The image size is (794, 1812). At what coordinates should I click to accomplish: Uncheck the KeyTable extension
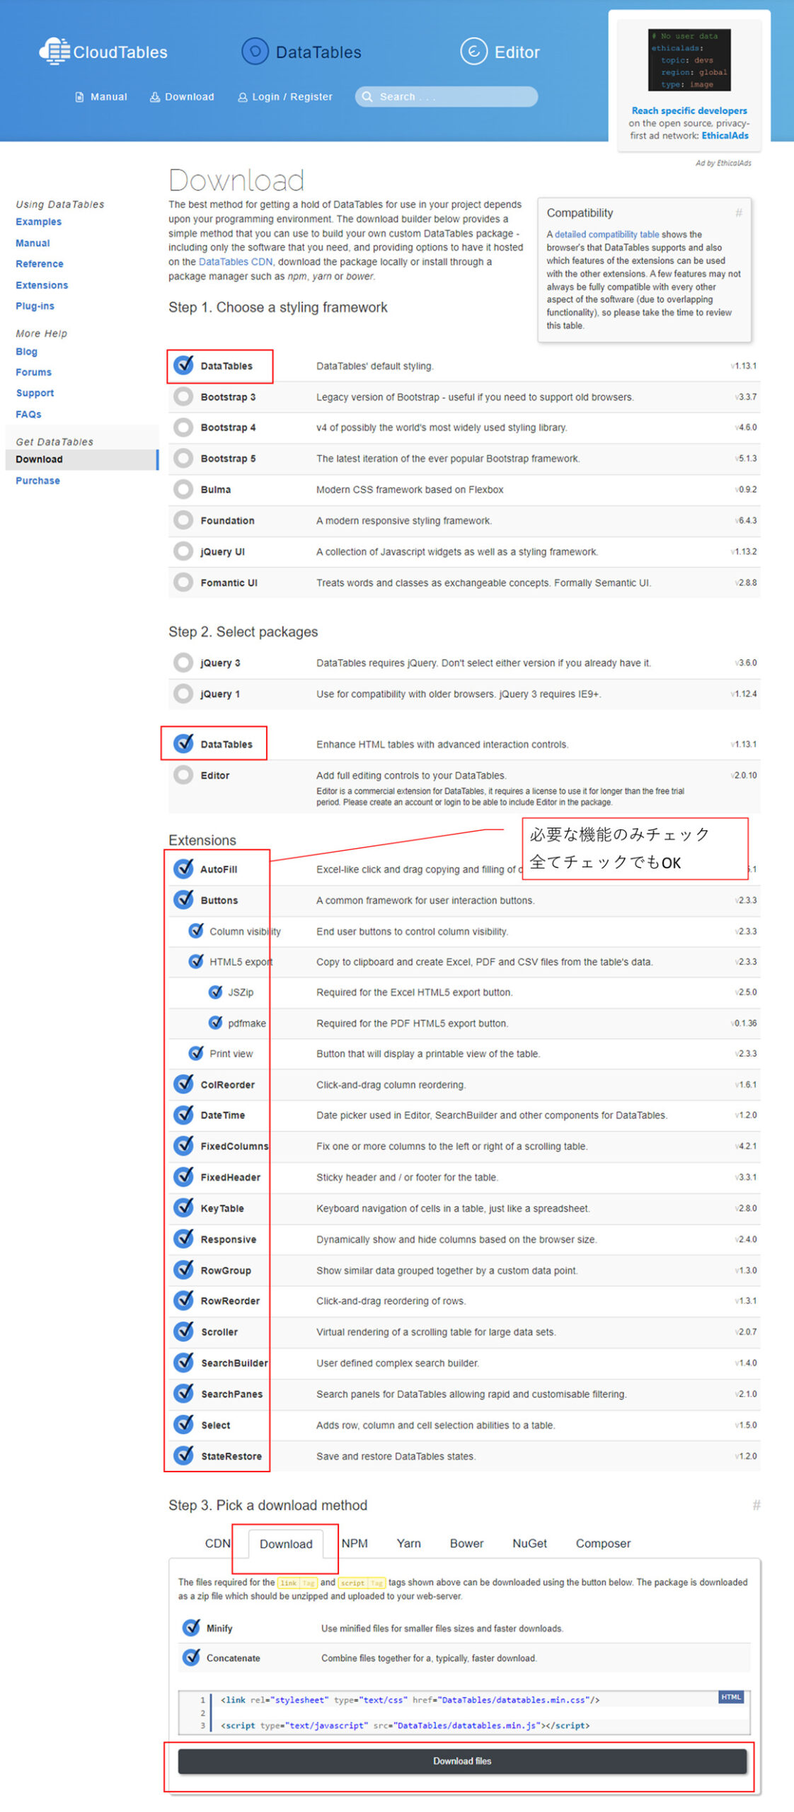click(x=183, y=1208)
